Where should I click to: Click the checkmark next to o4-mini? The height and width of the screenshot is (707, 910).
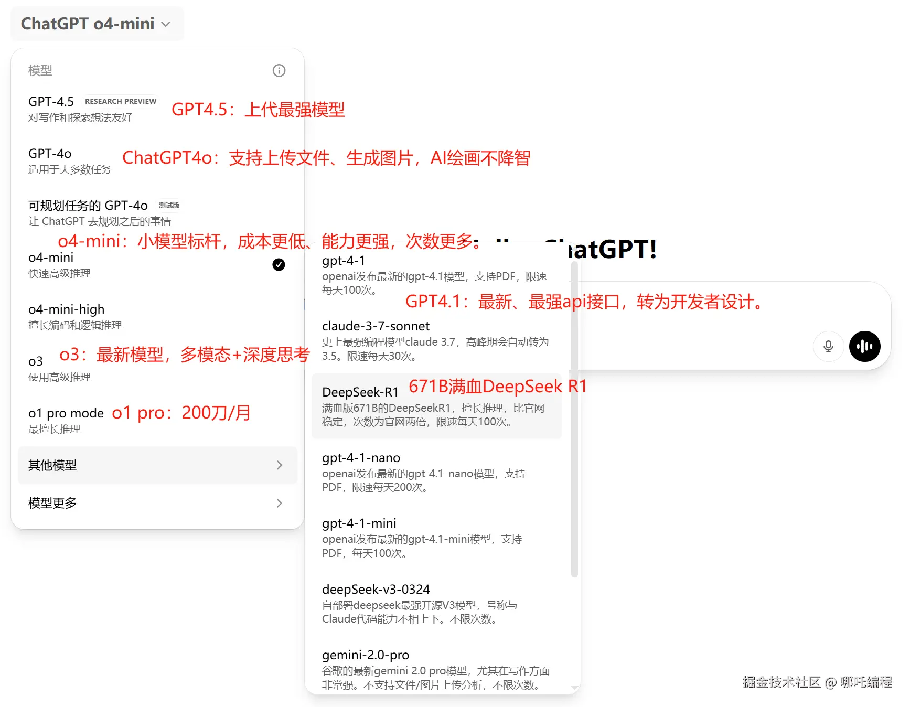[x=279, y=265]
